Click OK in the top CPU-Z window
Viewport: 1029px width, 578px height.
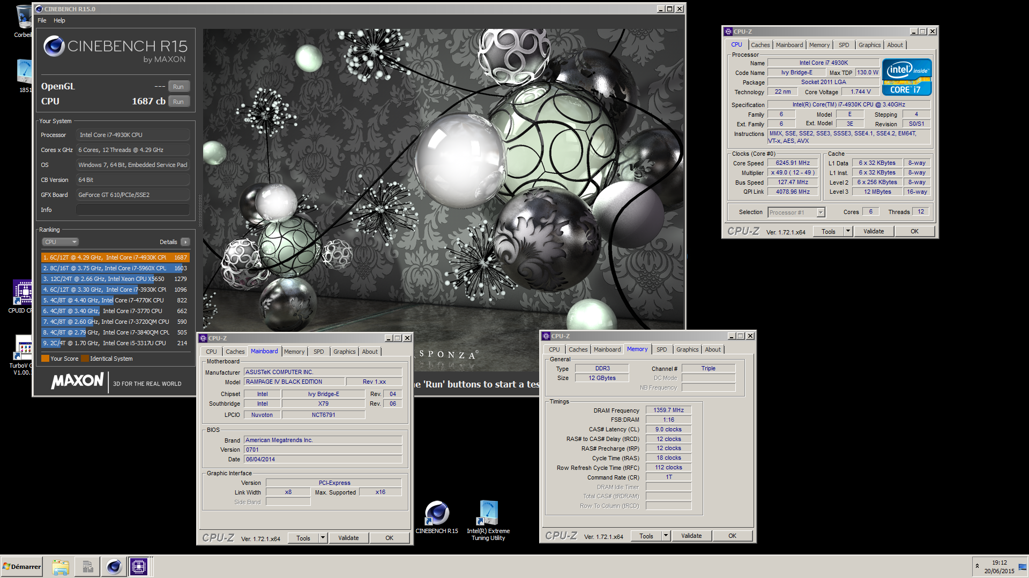(914, 232)
